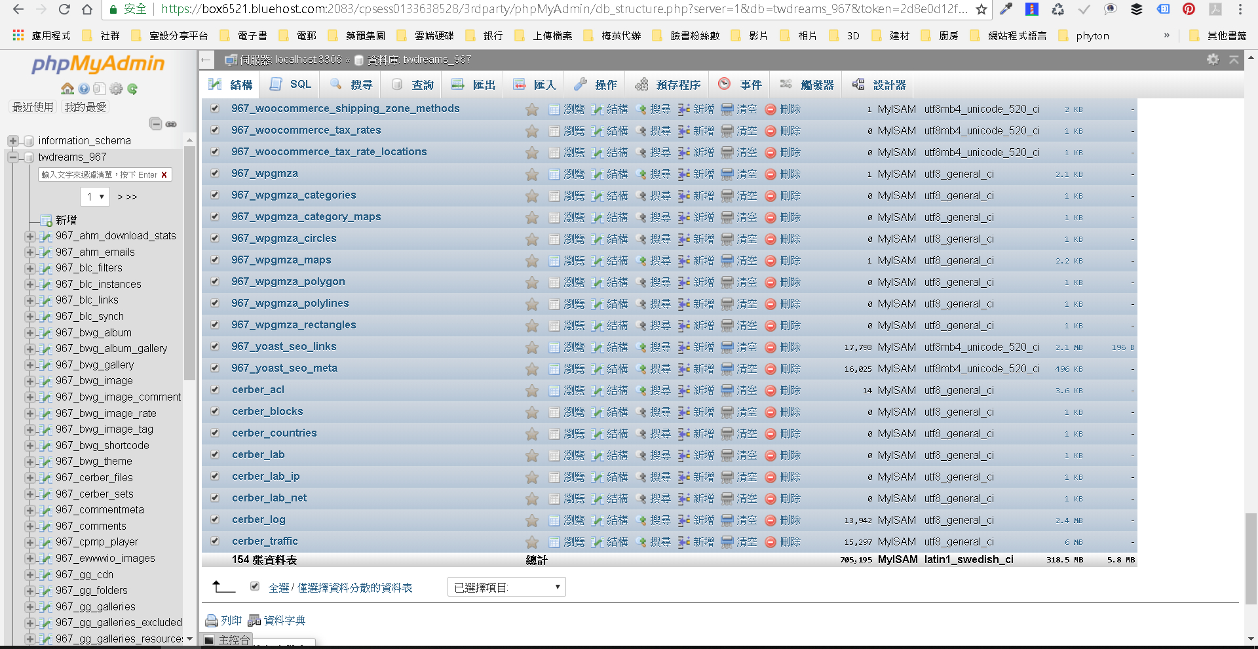Go to the 操作 operations tab
1258x649 pixels.
click(596, 85)
